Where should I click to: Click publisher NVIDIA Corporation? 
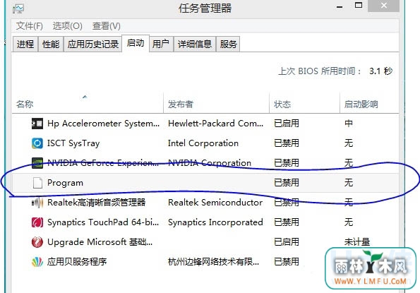[210, 163]
